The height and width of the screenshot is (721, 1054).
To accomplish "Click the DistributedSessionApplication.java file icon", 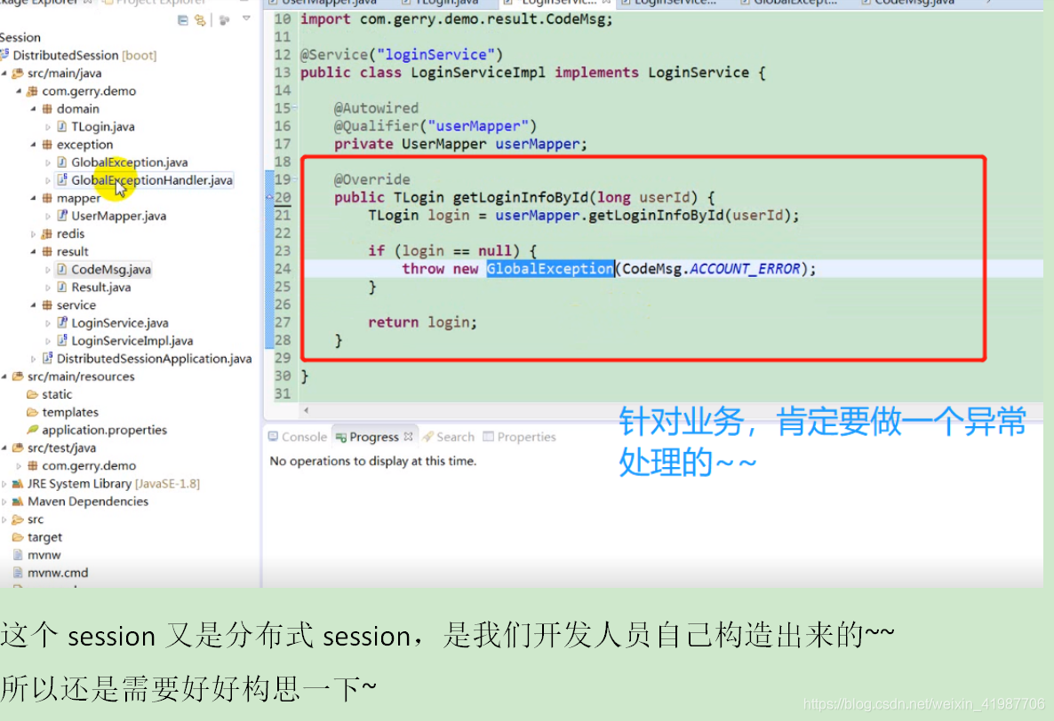I will pos(47,358).
